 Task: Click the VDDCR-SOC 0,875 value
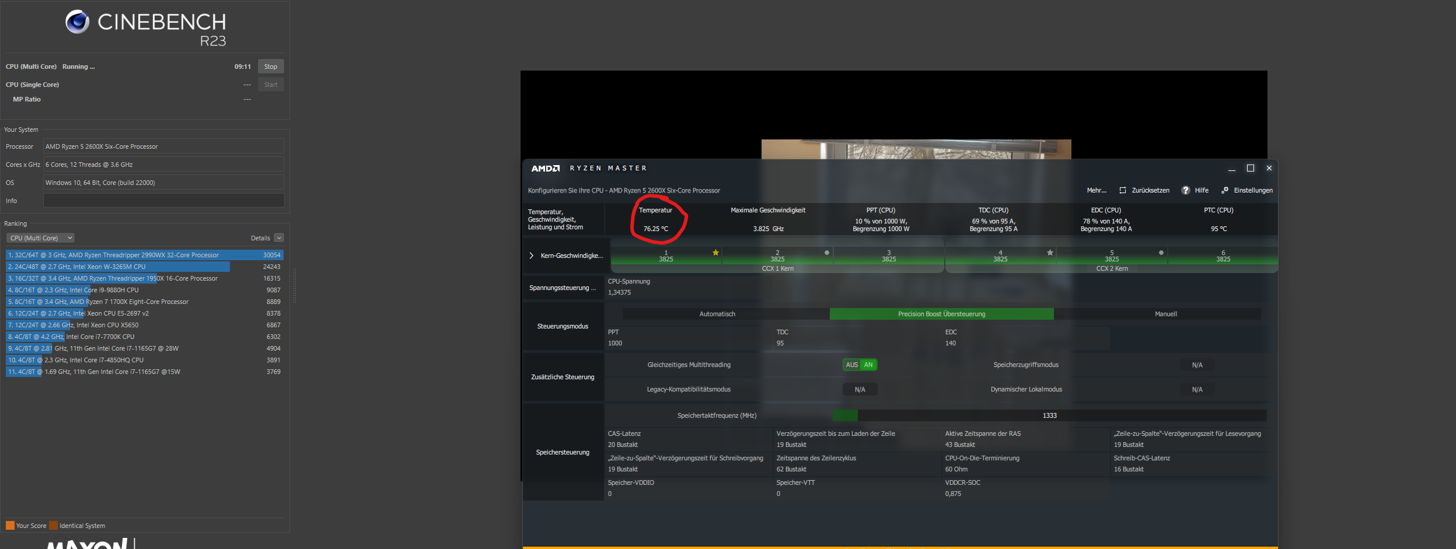[953, 494]
